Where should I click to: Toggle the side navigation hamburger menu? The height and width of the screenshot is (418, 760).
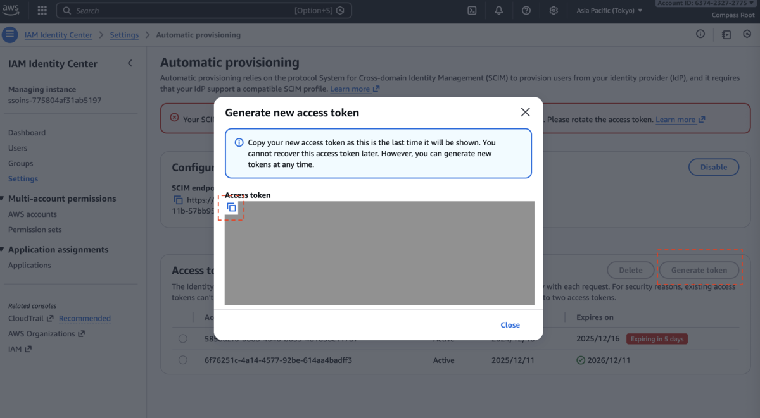[9, 35]
